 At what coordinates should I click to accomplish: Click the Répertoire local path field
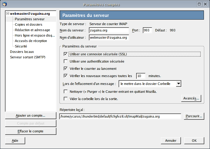pyautogui.click(x=120, y=116)
